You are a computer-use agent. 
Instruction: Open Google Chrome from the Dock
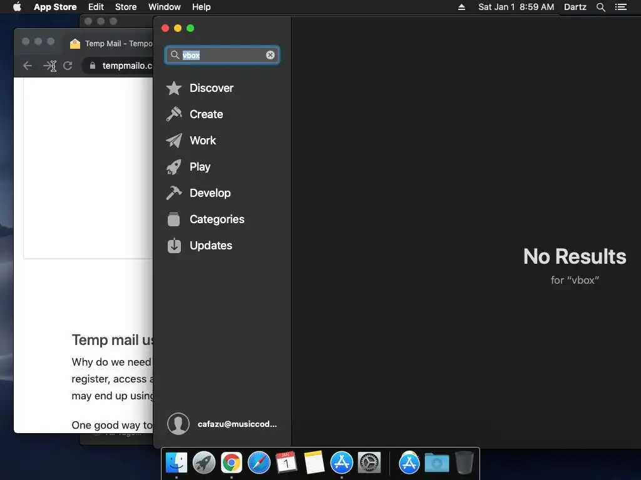(232, 463)
